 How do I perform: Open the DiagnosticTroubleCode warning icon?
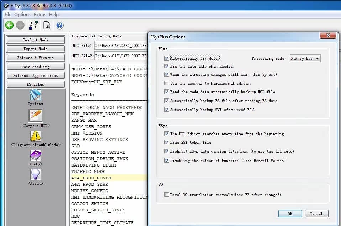coord(36,136)
